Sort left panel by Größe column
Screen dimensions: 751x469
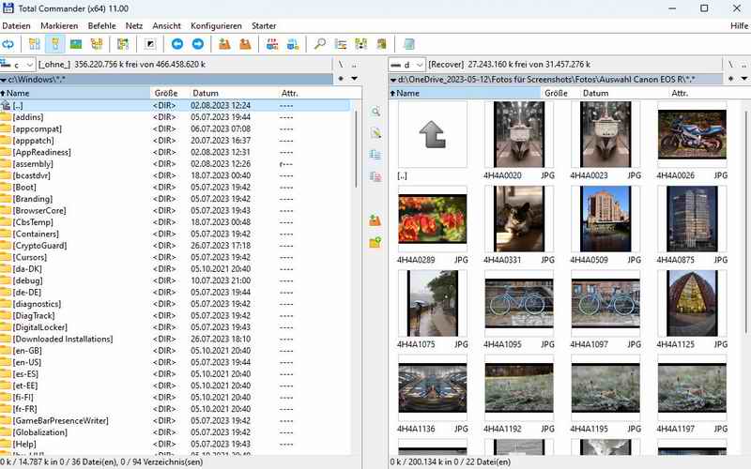click(164, 93)
